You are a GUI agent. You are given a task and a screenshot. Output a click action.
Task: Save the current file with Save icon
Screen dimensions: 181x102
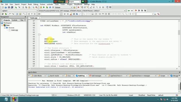(x=9, y=7)
